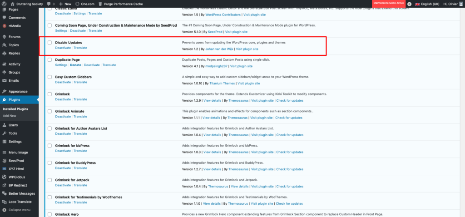
Task: Open Add New plugin submenu item
Action: point(10,116)
